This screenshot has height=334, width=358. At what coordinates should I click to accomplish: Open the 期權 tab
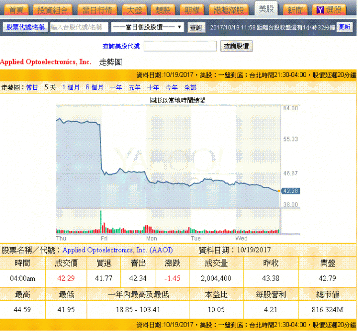[192, 10]
